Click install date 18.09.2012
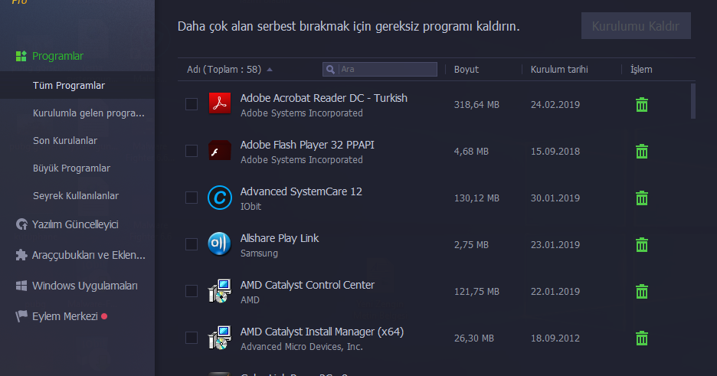This screenshot has width=717, height=376. (x=555, y=338)
